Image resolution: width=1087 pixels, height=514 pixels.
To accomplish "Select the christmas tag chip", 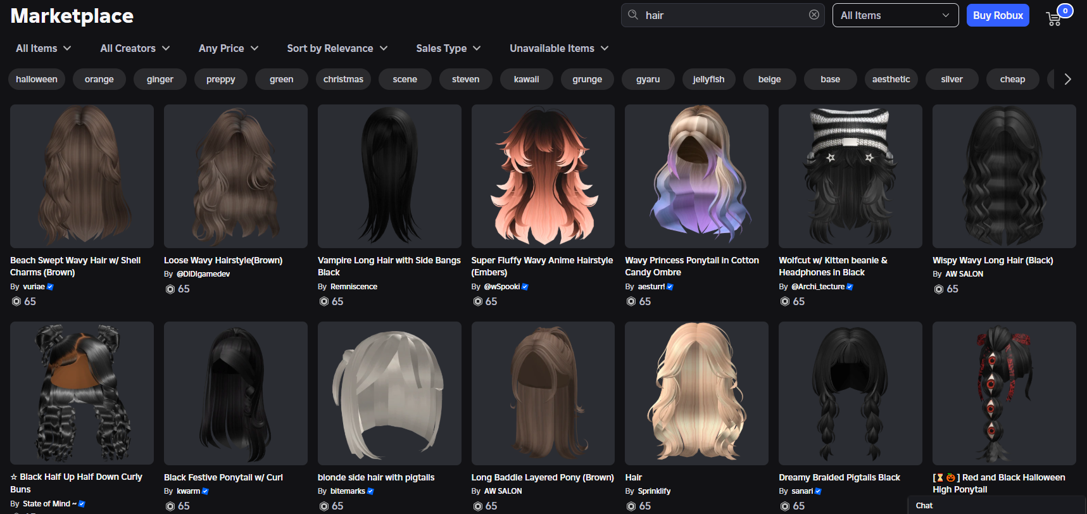I will click(343, 79).
